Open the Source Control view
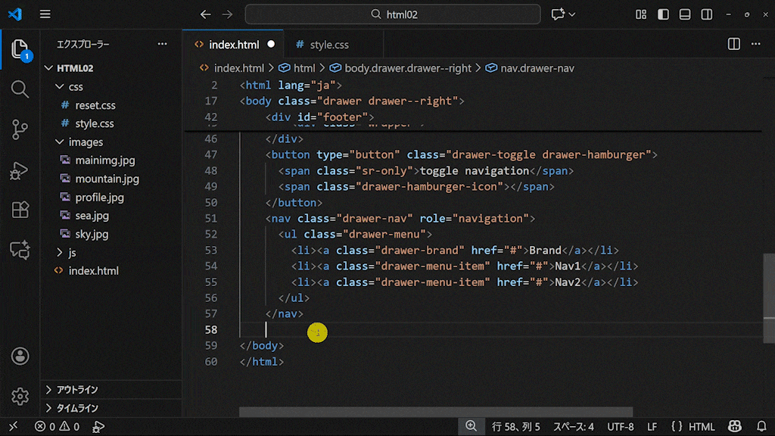775x436 pixels. (x=20, y=129)
